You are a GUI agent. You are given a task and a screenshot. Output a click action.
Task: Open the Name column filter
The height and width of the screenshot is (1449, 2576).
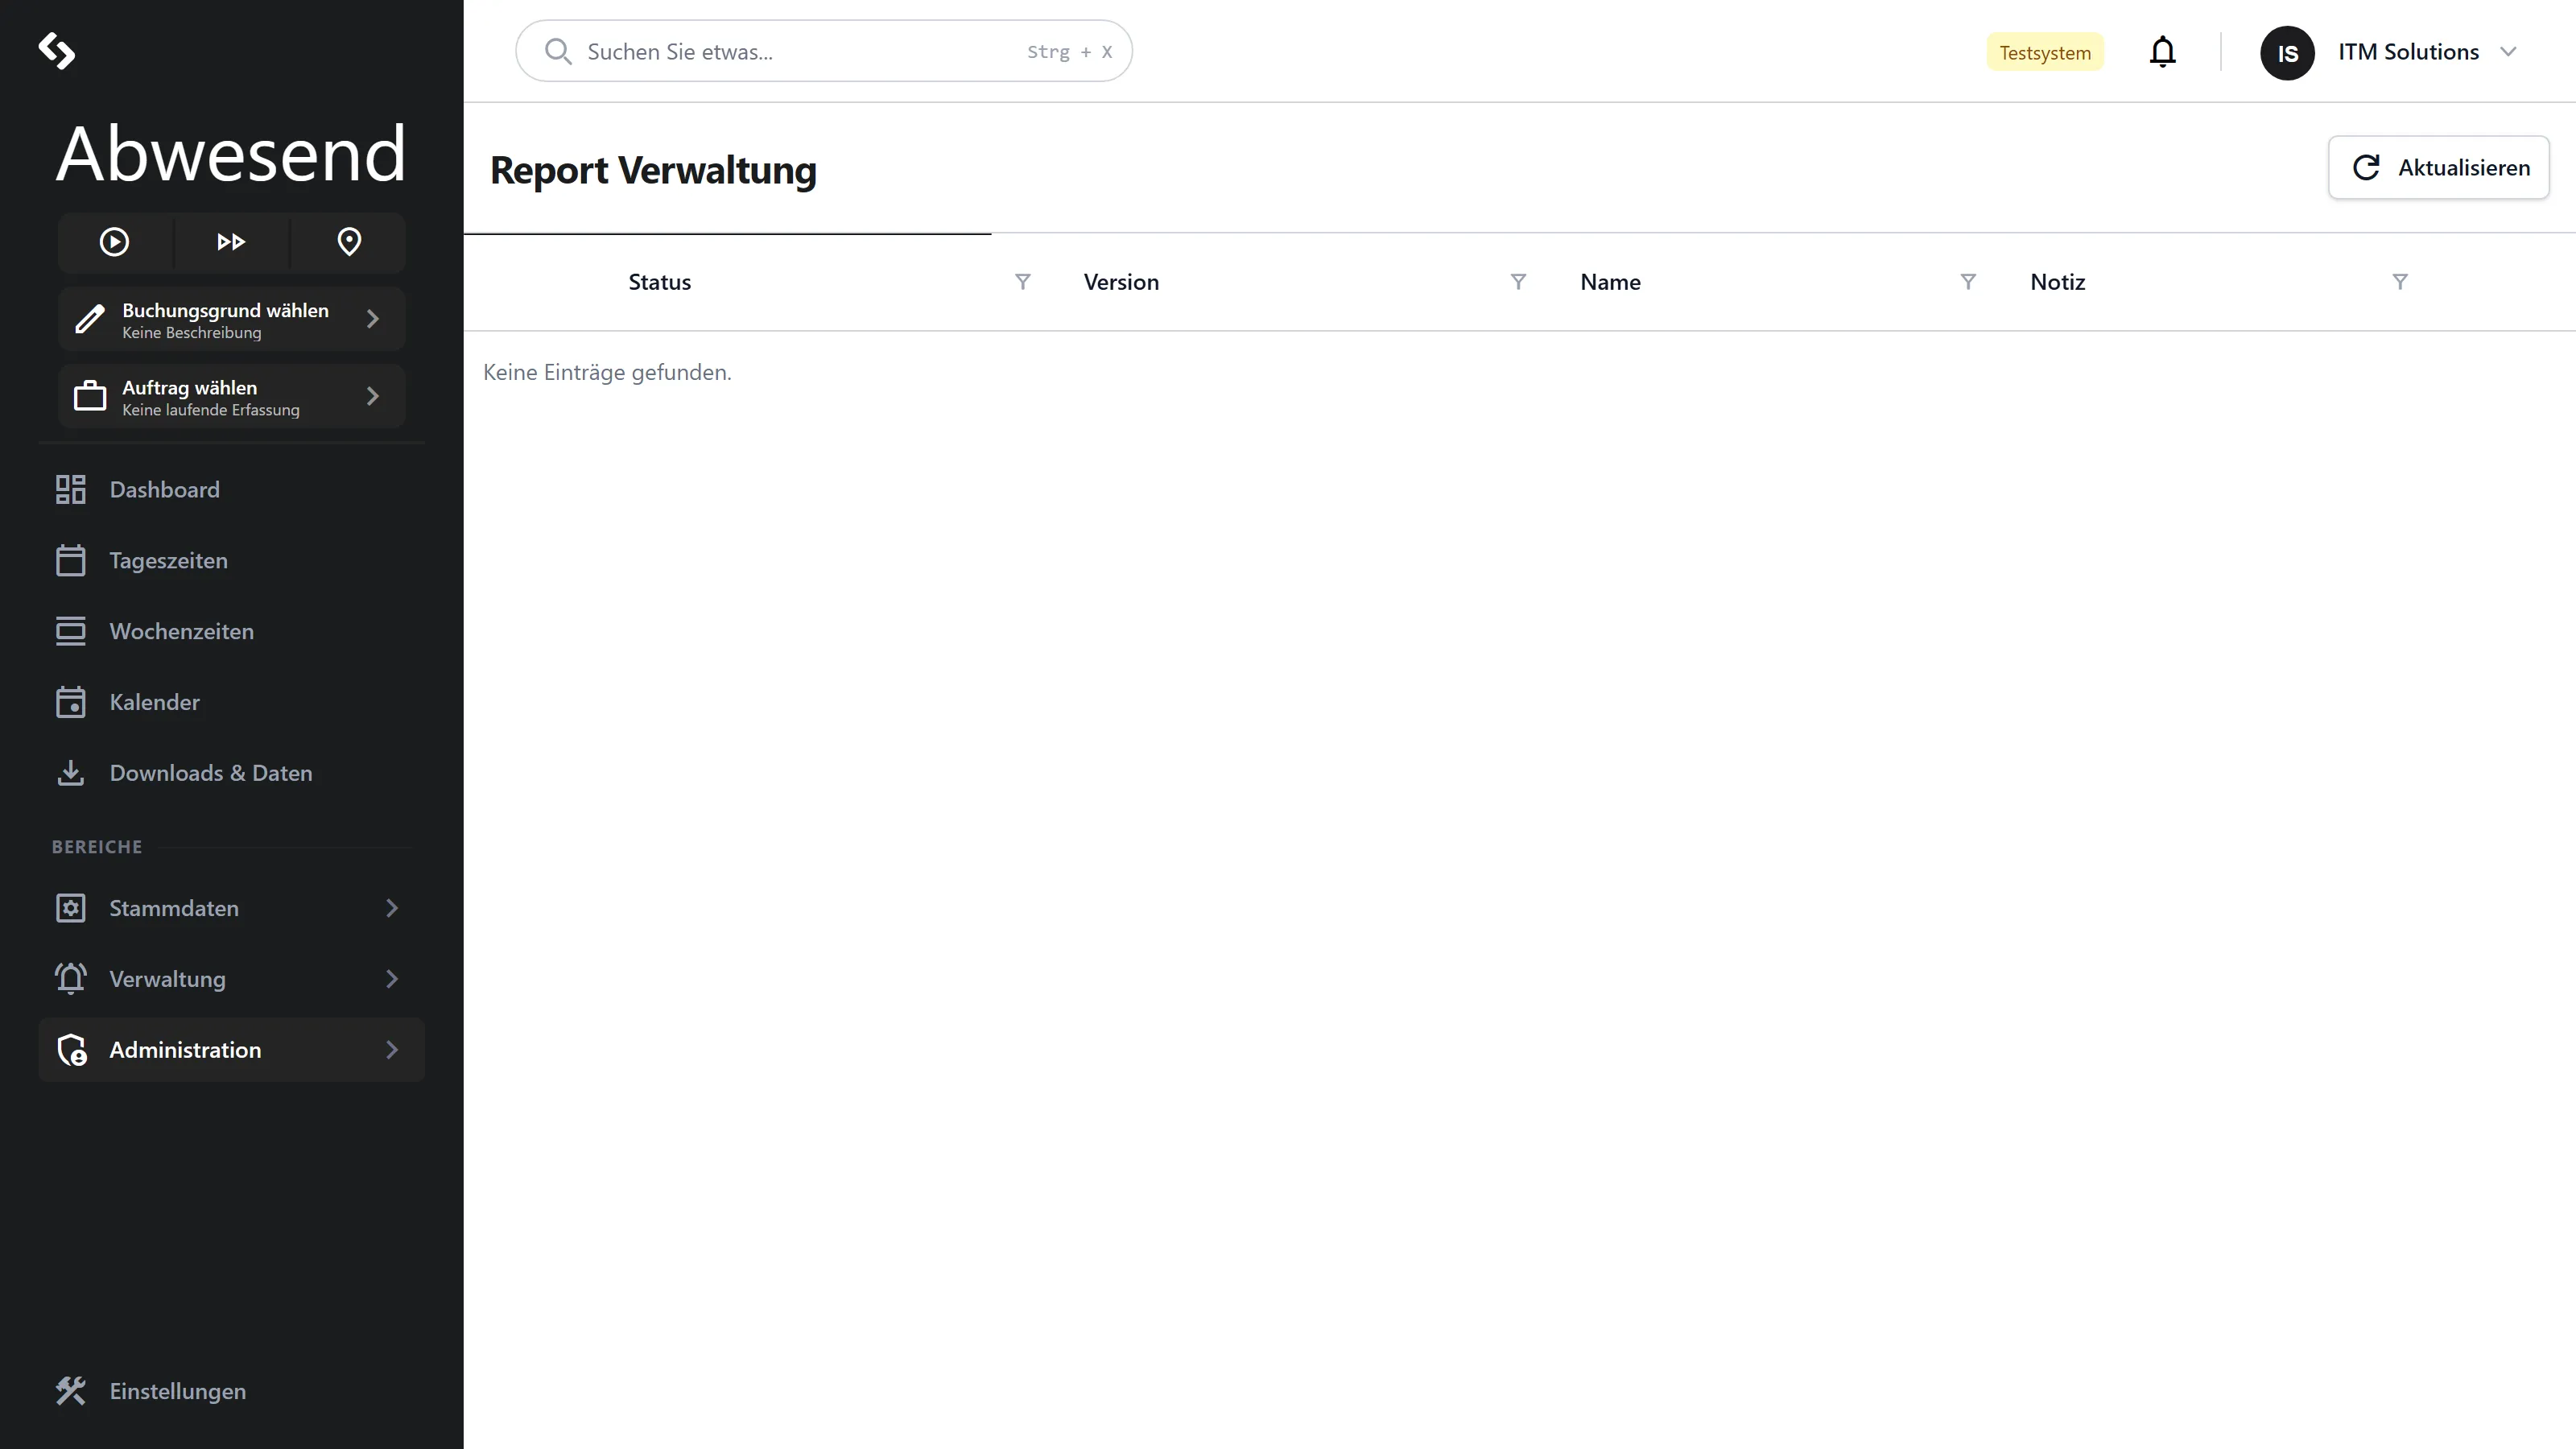pos(1969,282)
